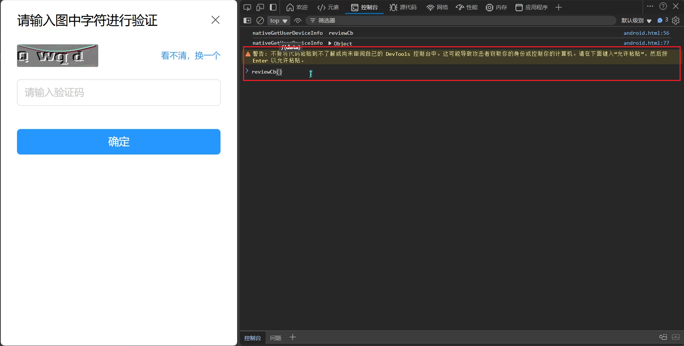Open DevTools help question mark icon

(x=663, y=6)
